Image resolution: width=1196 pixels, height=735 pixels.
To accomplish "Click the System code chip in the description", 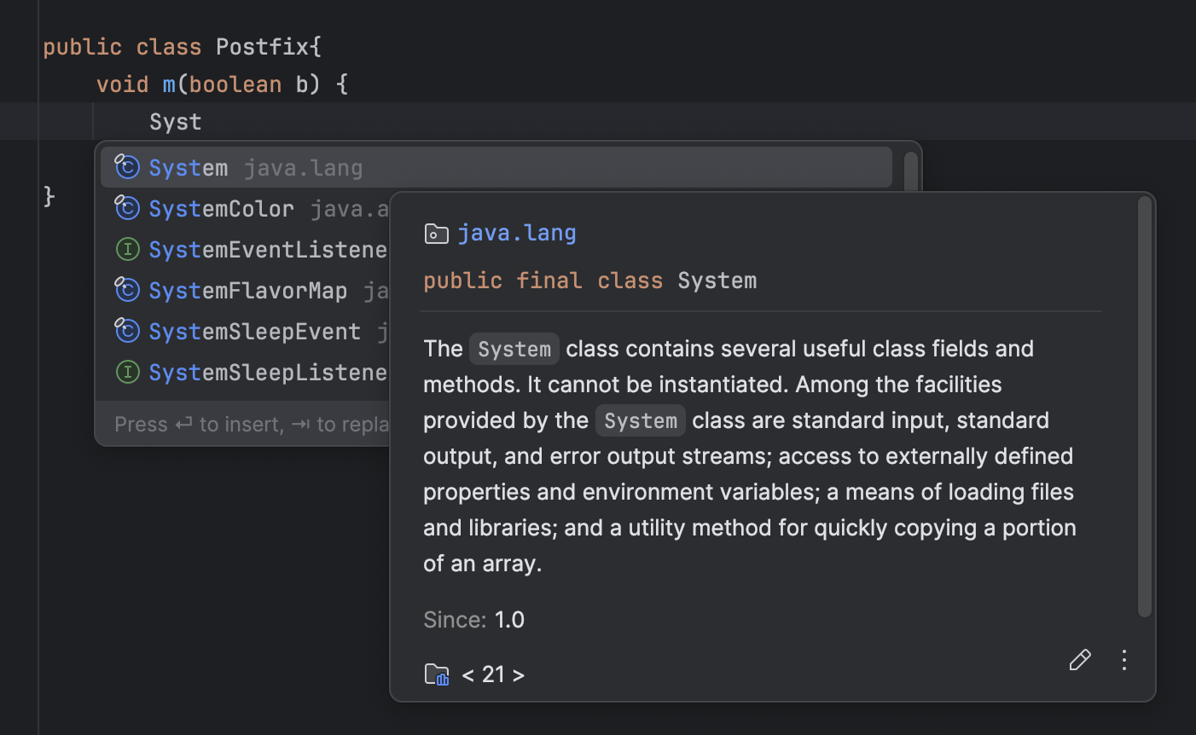I will pyautogui.click(x=514, y=348).
